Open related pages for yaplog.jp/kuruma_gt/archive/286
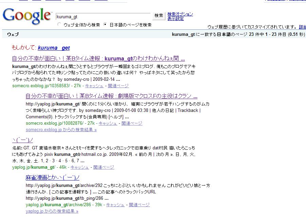Image resolution: width=306 pixels, height=217 pixels. (139, 205)
